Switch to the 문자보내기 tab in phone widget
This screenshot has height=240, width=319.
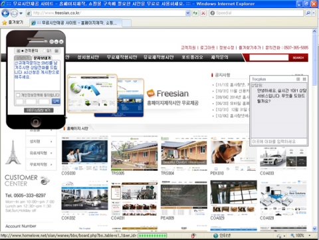coord(42,58)
